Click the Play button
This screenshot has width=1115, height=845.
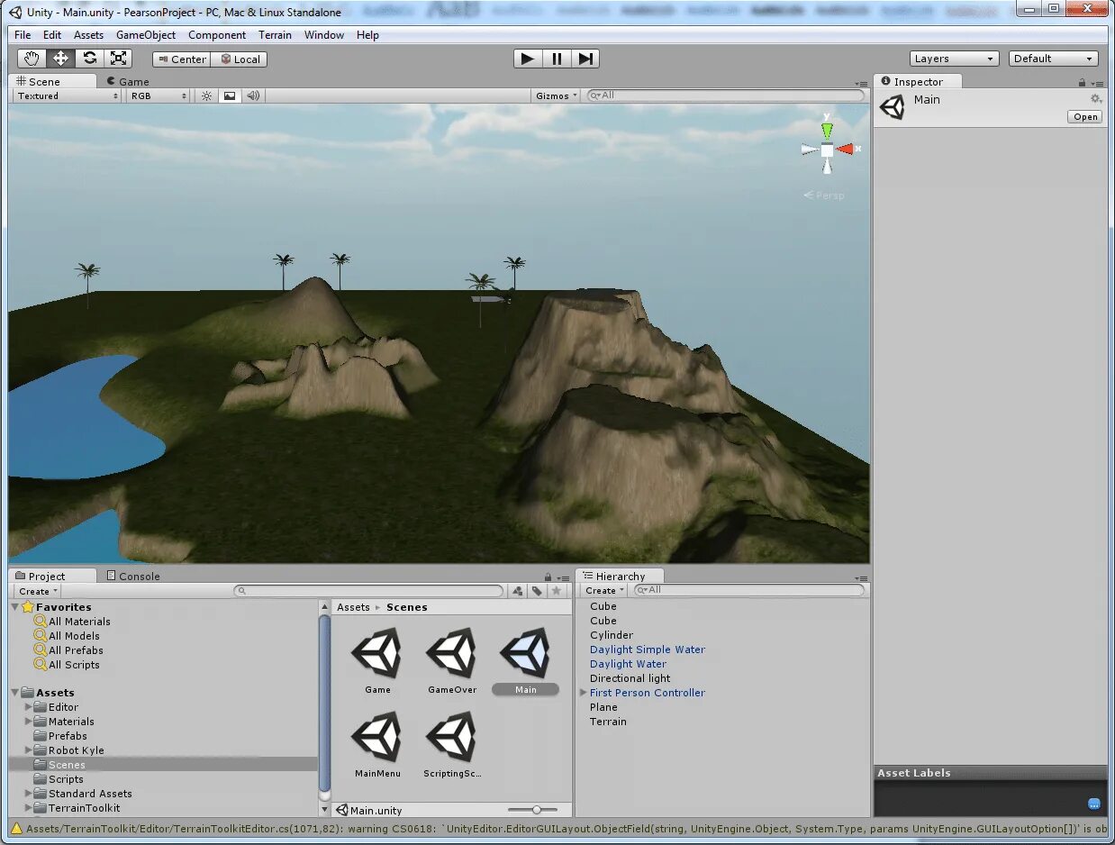pos(528,59)
